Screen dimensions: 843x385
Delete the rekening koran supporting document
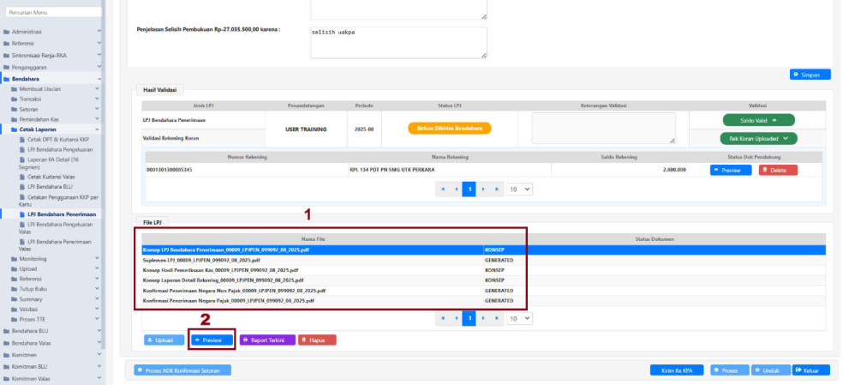(777, 170)
